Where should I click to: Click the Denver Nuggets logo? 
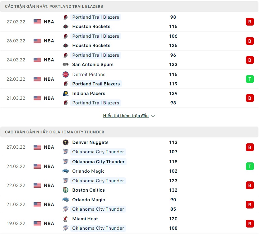coord(65,142)
